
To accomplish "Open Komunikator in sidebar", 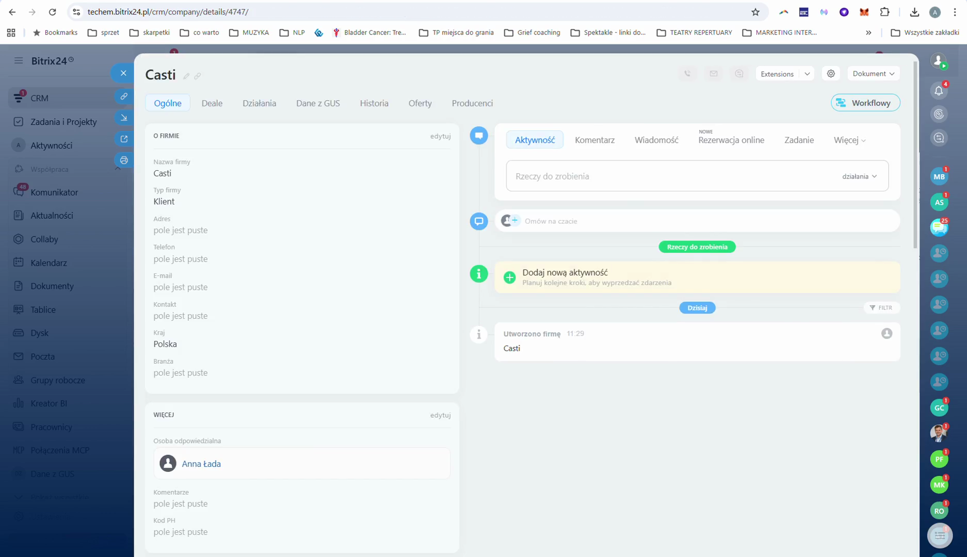I will 54,192.
